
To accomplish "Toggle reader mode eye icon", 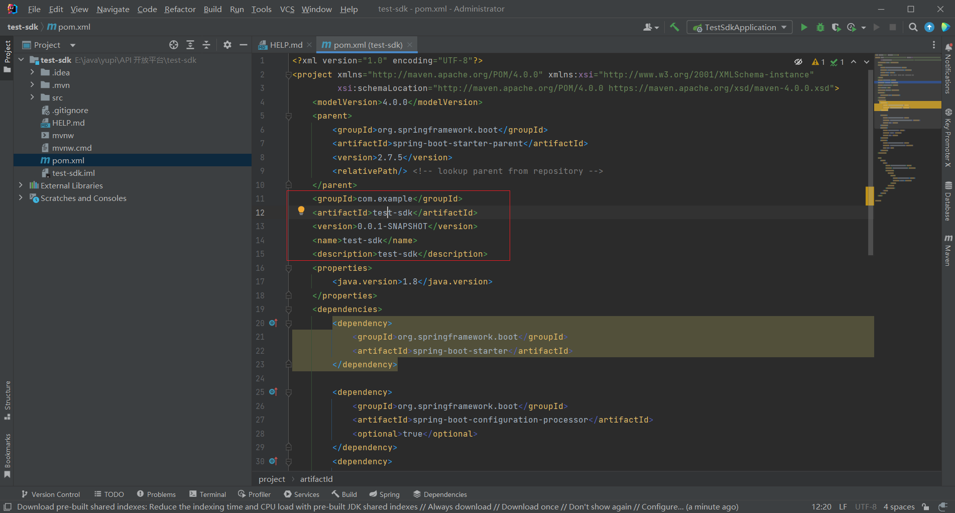I will pos(798,62).
